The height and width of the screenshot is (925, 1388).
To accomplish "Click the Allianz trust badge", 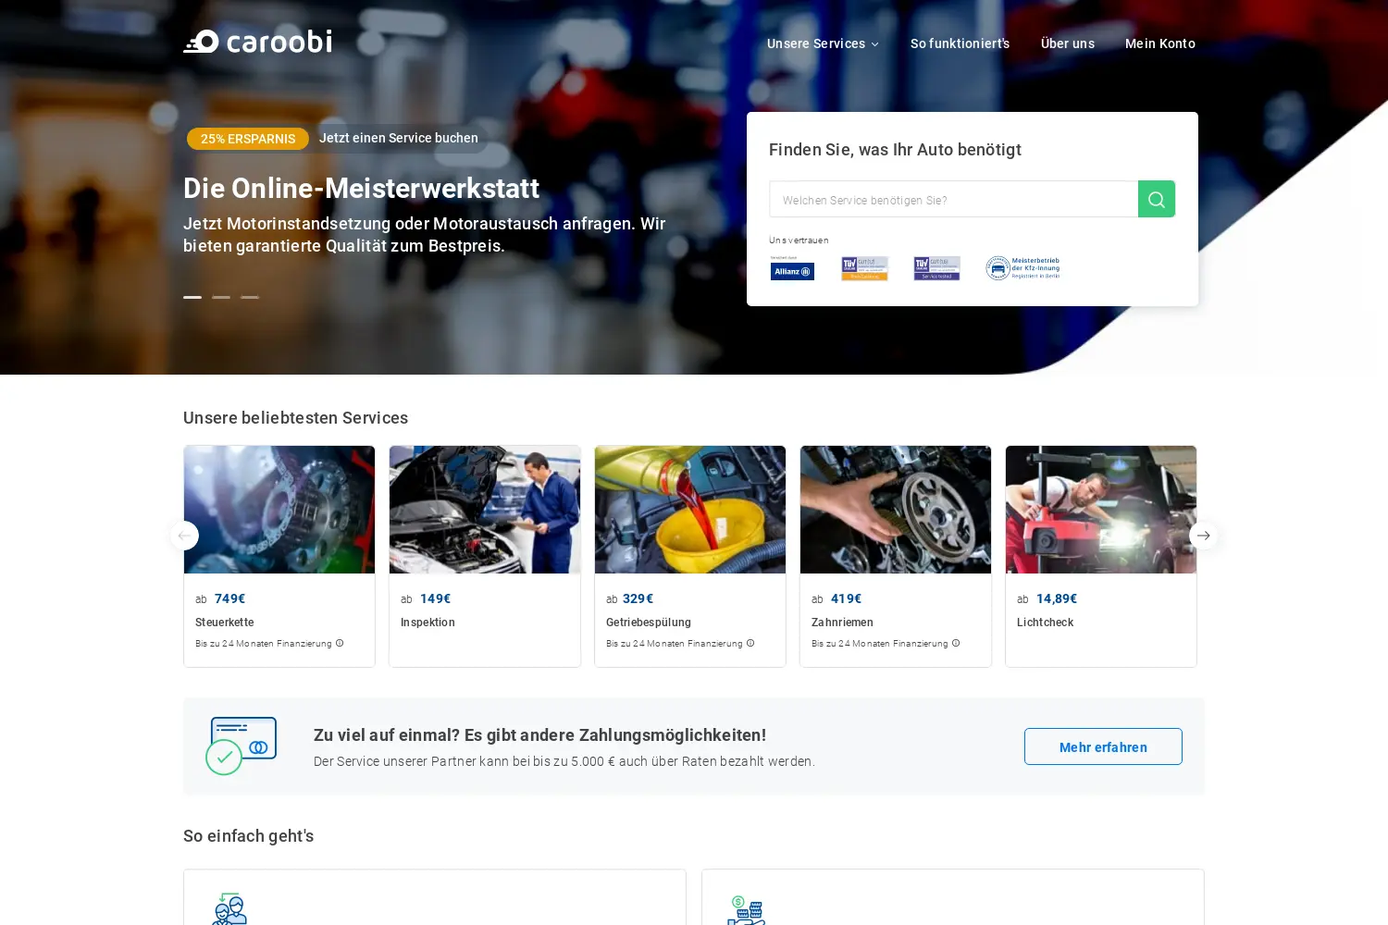I will tap(792, 268).
